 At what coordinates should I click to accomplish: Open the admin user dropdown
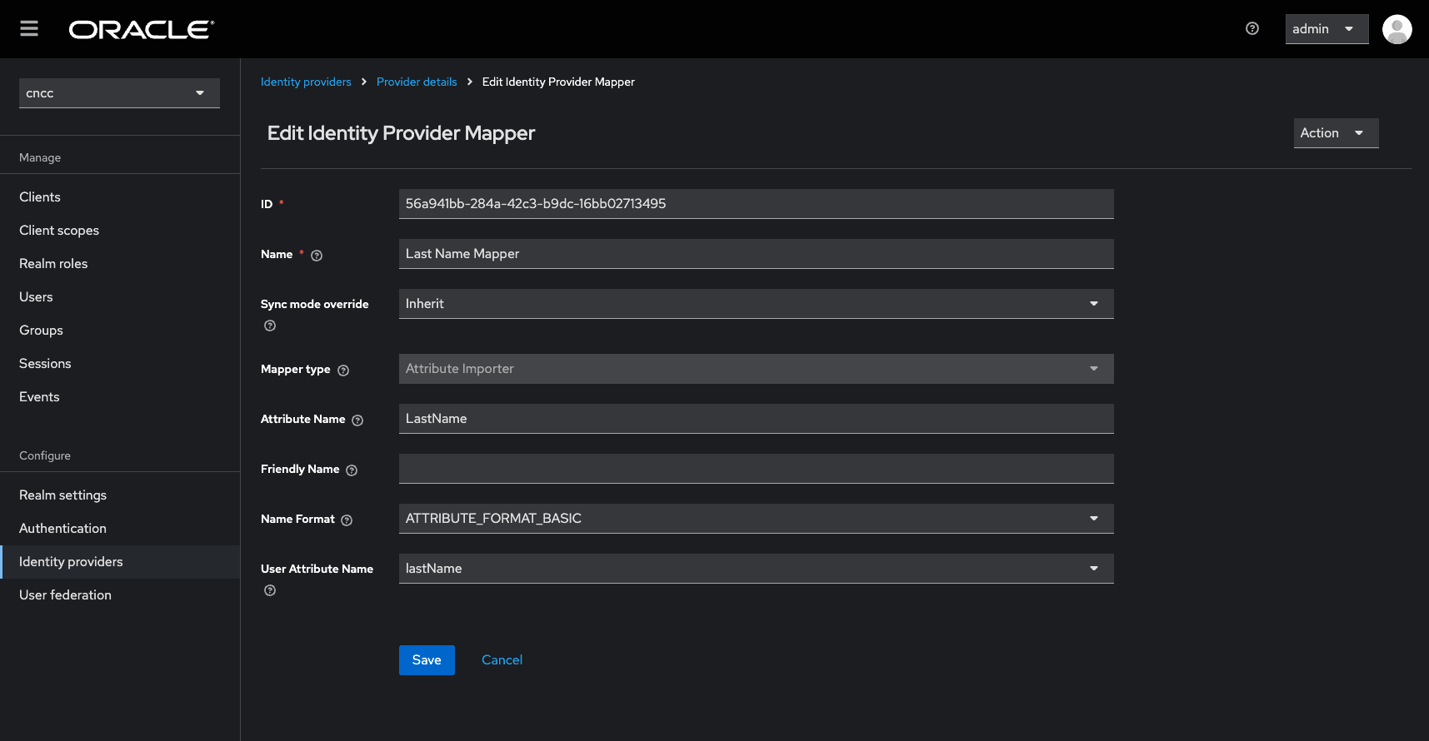click(x=1327, y=29)
